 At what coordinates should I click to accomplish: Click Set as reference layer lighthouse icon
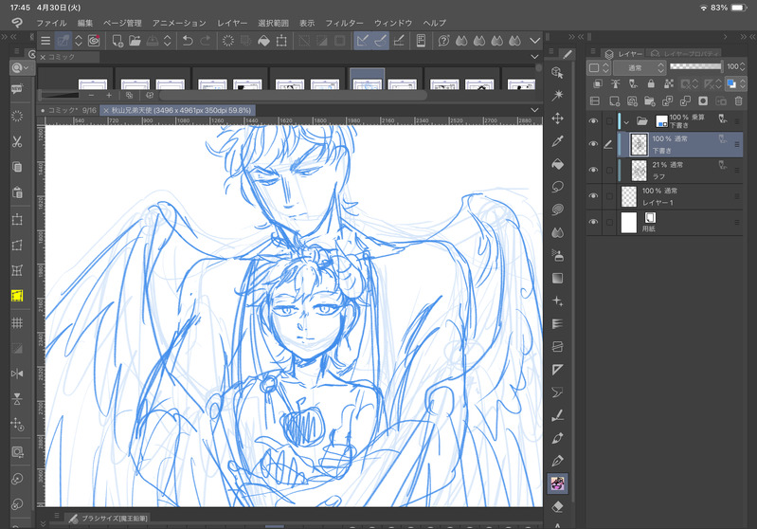[x=615, y=83]
